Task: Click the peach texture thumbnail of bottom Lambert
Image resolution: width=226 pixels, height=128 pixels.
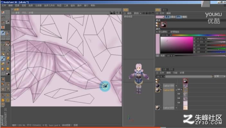Action: pos(185,108)
